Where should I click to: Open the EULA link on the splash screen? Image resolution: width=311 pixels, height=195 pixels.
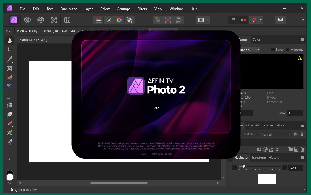pos(143,154)
